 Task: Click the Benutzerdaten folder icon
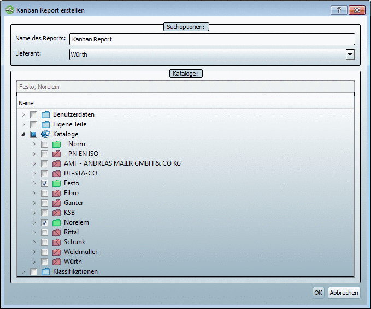point(45,115)
